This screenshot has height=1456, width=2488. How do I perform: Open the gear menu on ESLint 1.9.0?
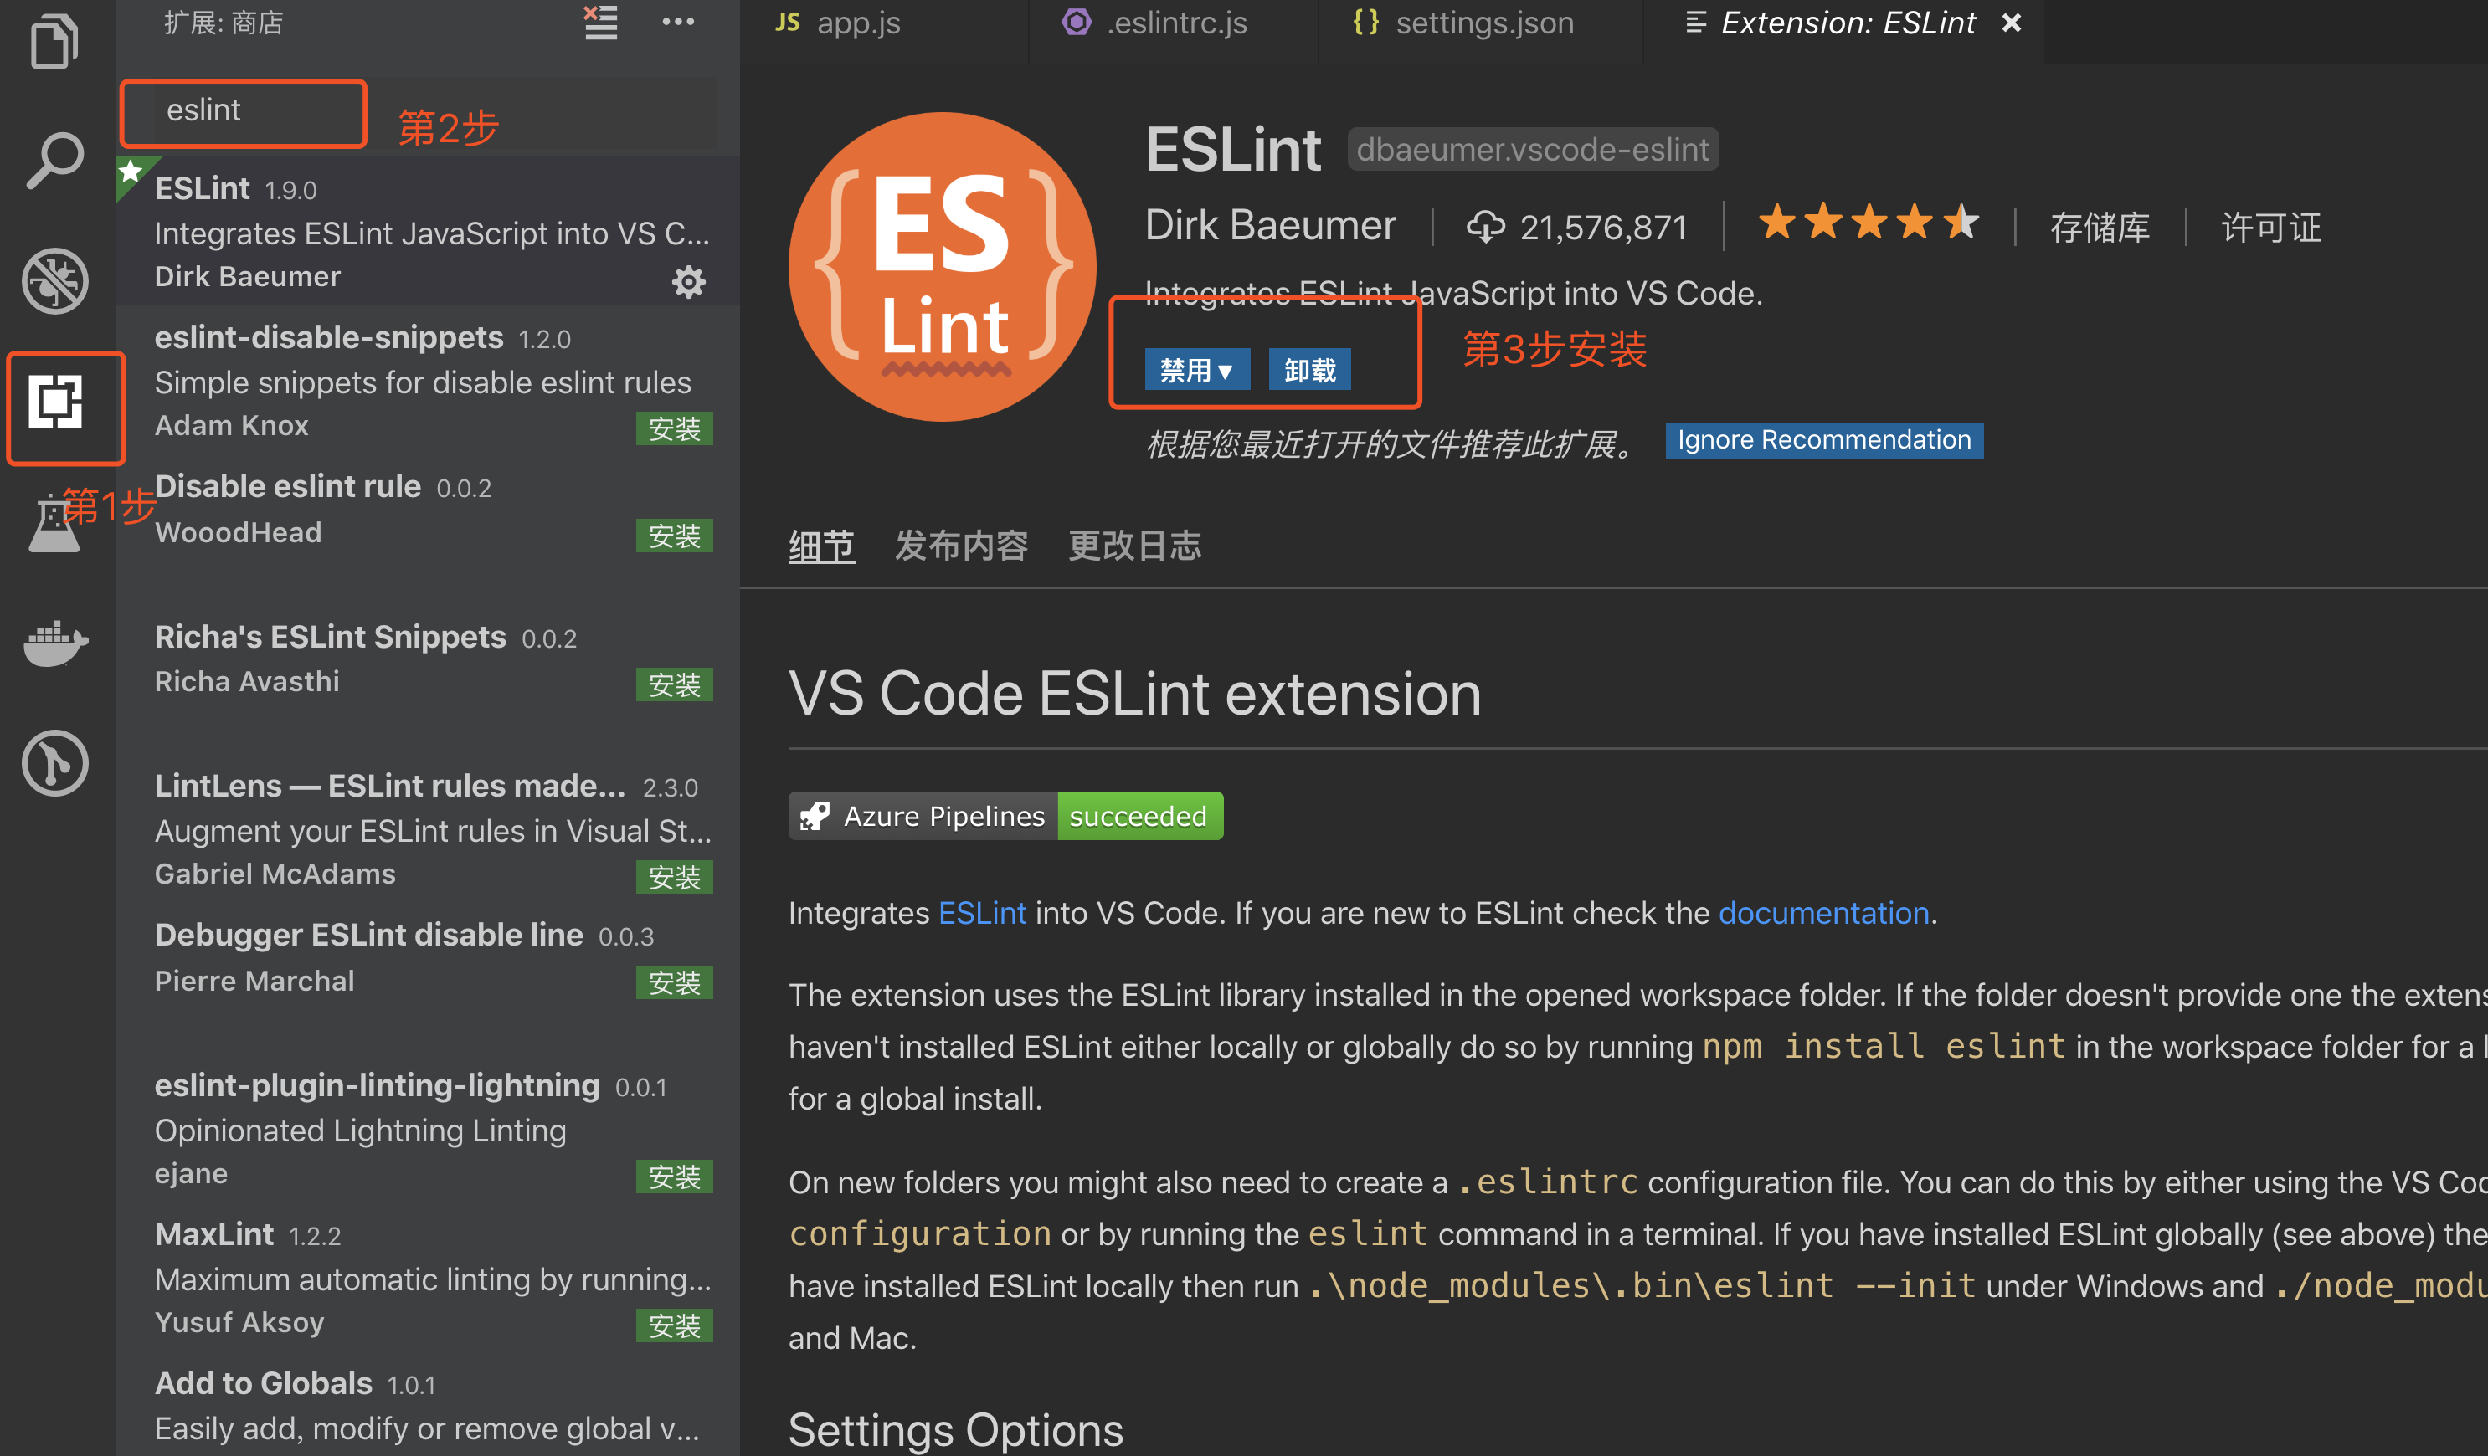[688, 282]
